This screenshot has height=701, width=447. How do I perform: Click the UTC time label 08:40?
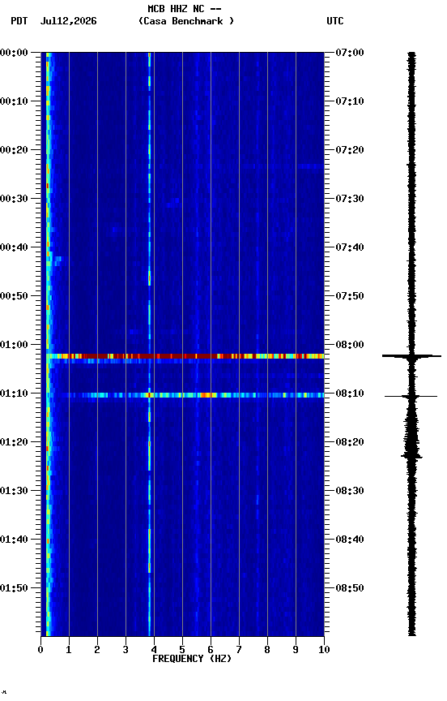(x=350, y=540)
